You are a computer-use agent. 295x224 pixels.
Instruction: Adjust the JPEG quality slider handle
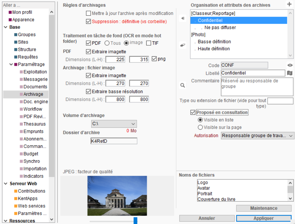(135, 221)
